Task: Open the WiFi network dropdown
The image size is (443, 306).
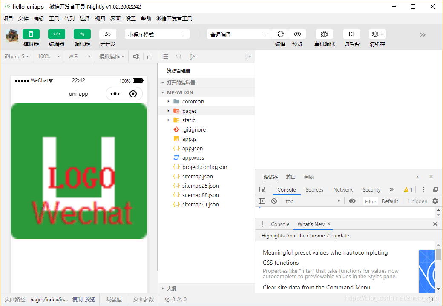Action: (79, 57)
